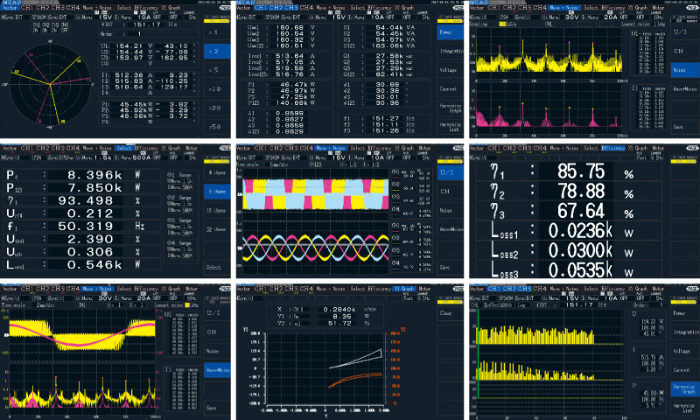
Task: Set vector magnification to ×50
Action: click(215, 127)
